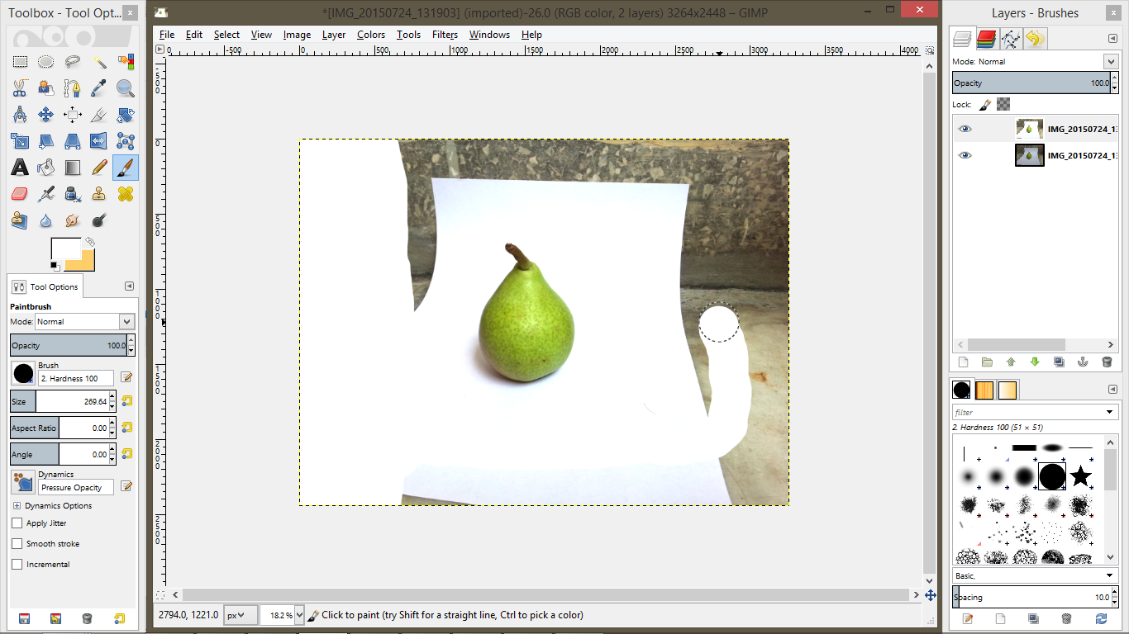Select the Eraser tool
Viewport: 1129px width, 634px height.
coord(20,194)
